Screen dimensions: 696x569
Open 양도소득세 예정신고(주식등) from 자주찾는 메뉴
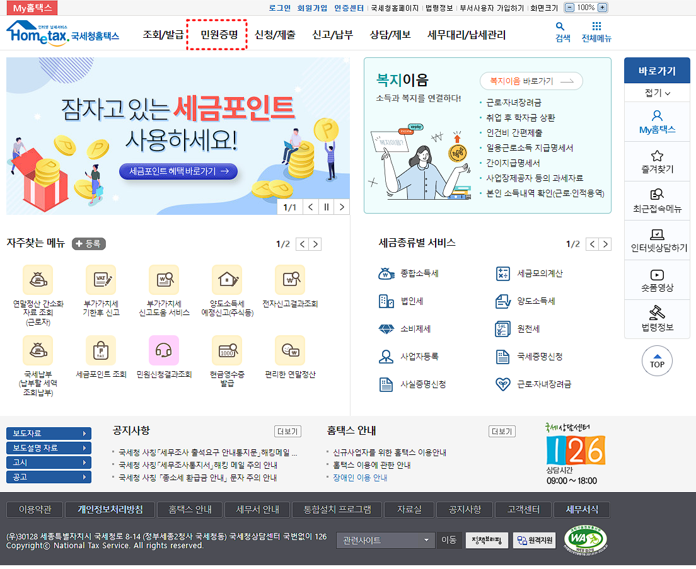227,278
